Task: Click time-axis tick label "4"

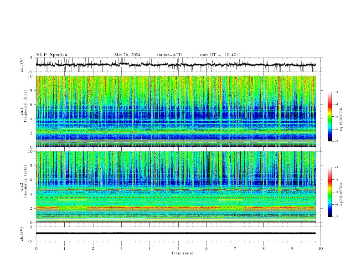Action: click(150, 248)
